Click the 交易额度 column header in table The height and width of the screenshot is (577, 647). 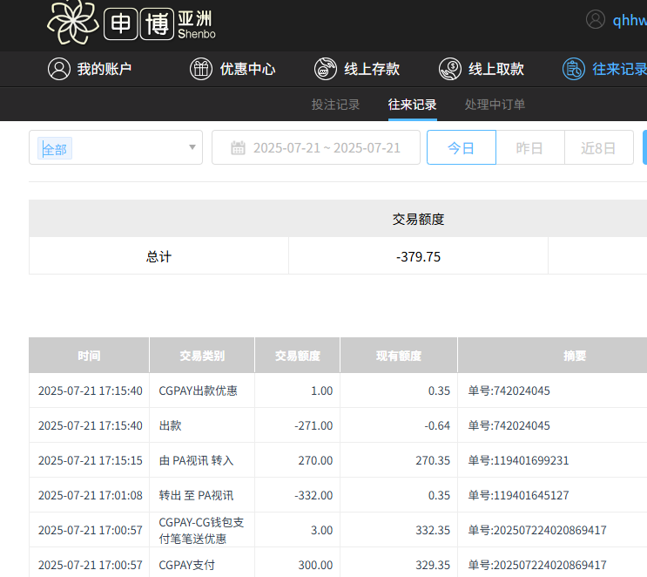point(297,356)
